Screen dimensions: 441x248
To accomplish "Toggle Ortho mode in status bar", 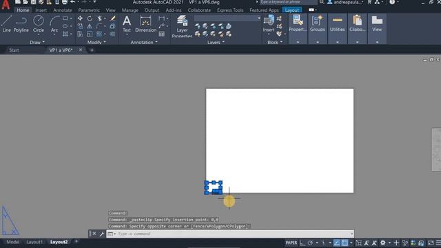I will pyautogui.click(x=302, y=242).
